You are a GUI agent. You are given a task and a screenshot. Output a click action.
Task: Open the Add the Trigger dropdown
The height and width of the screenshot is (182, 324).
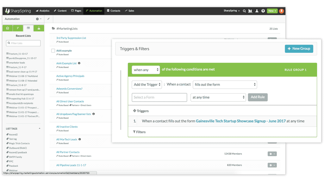coord(147,85)
